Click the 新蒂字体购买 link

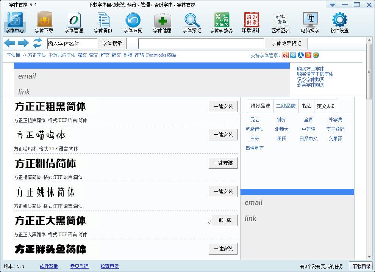[x=311, y=85]
